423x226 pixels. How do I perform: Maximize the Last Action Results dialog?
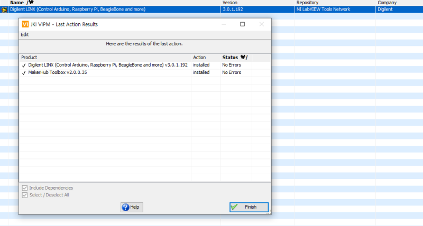[x=243, y=24]
